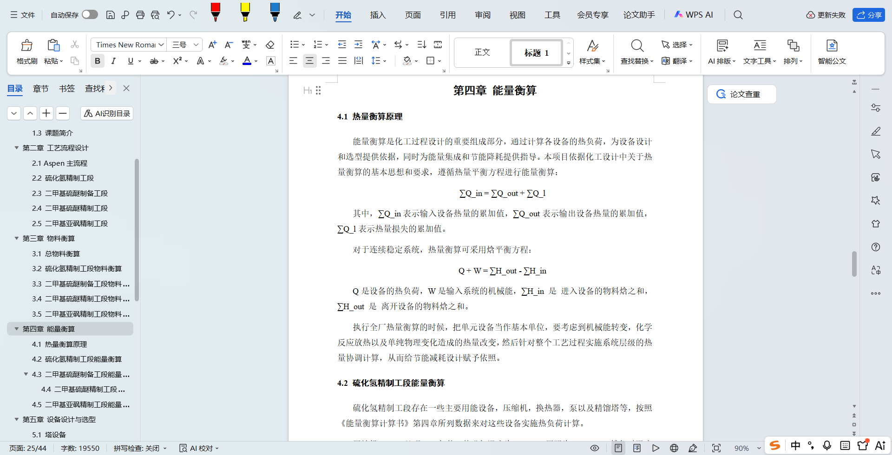This screenshot has height=455, width=892.
Task: Click the WPS AI button
Action: (x=693, y=15)
